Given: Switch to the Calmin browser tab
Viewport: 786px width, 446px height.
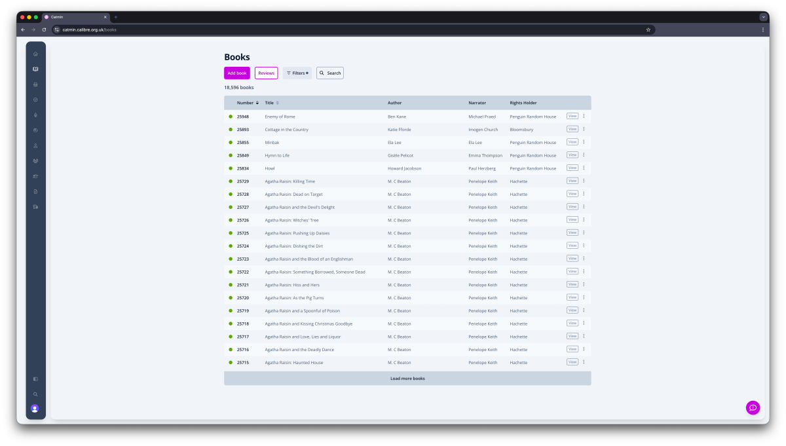Looking at the screenshot, I should [75, 17].
